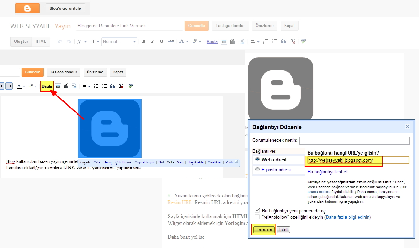Toggle strikethrough ABC in top editor toolbar
This screenshot has width=419, height=248.
click(x=171, y=41)
